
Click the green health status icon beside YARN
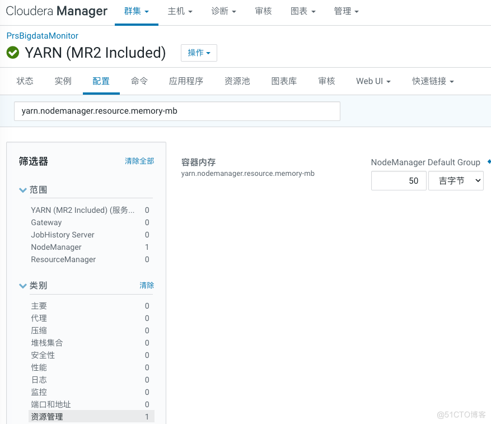(12, 53)
